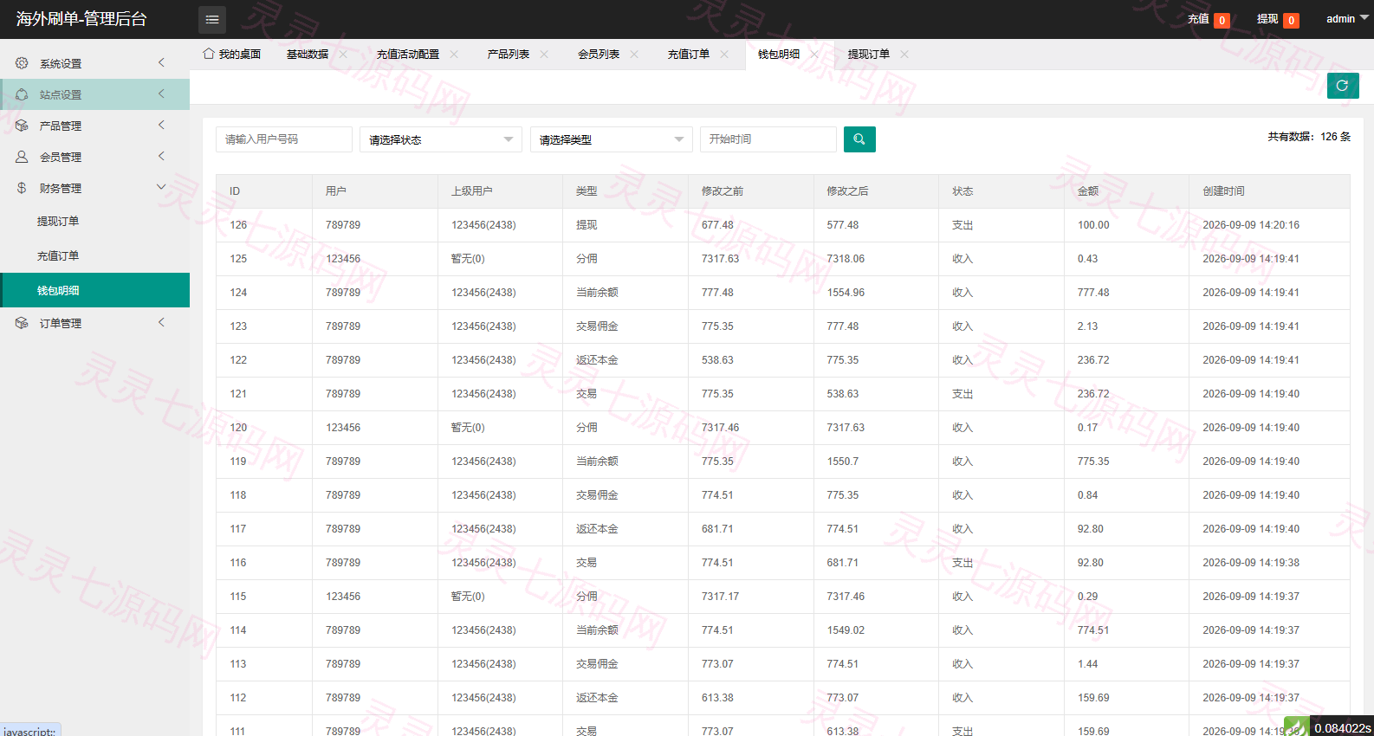
Task: Switch to the 会员列表 tab
Action: (x=599, y=54)
